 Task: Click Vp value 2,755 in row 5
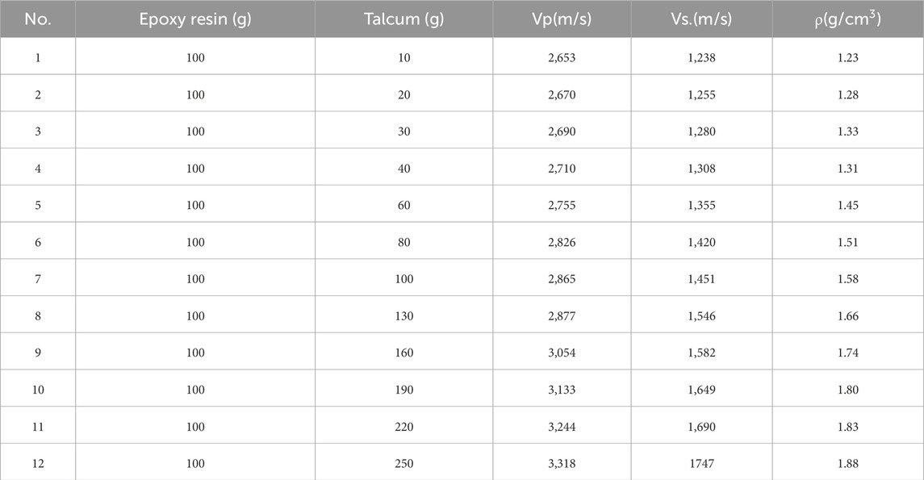562,206
